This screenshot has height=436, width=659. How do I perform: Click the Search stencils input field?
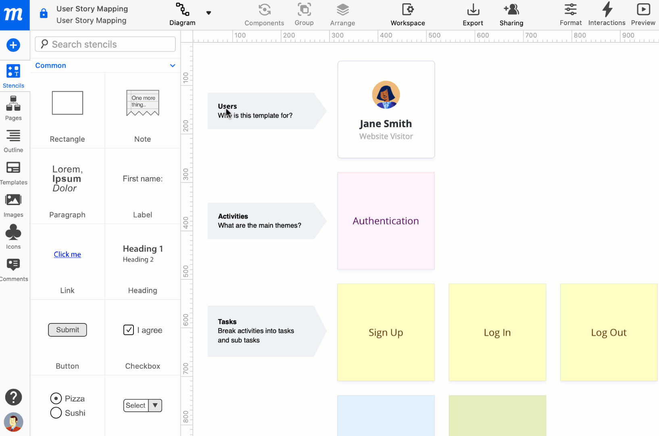(105, 44)
